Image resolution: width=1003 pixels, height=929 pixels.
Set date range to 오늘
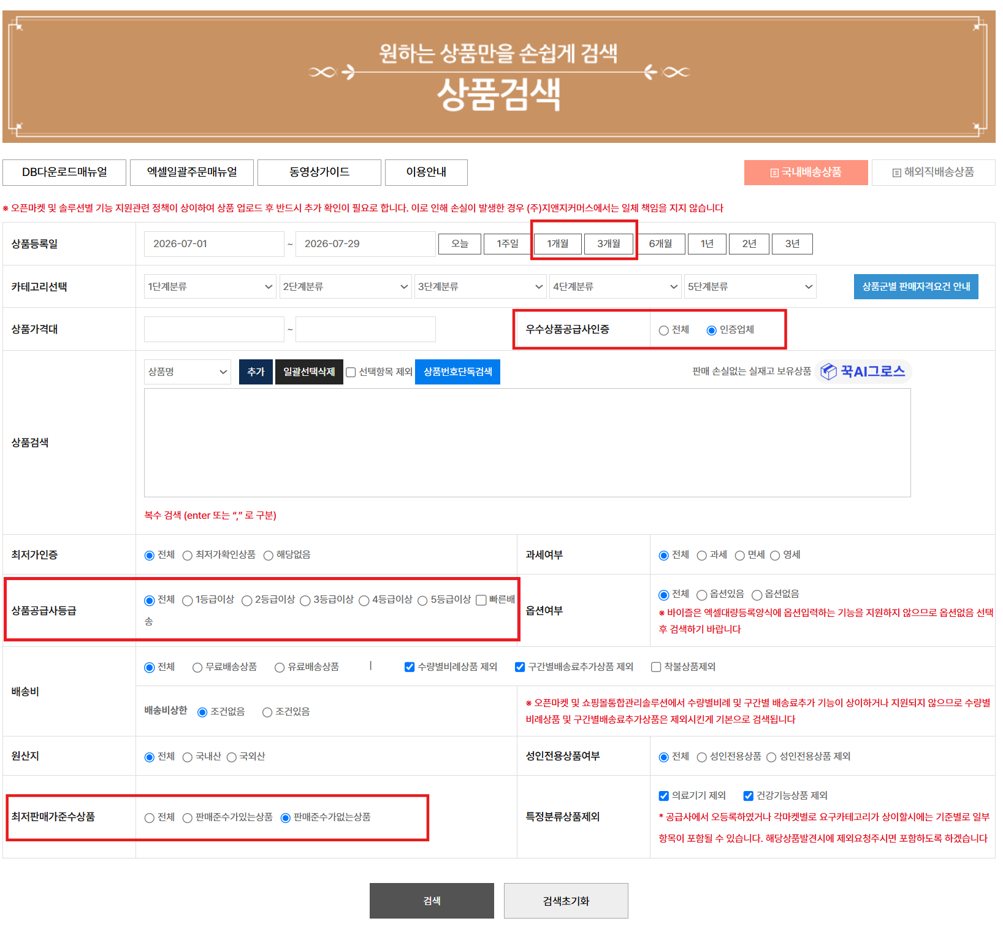[460, 244]
